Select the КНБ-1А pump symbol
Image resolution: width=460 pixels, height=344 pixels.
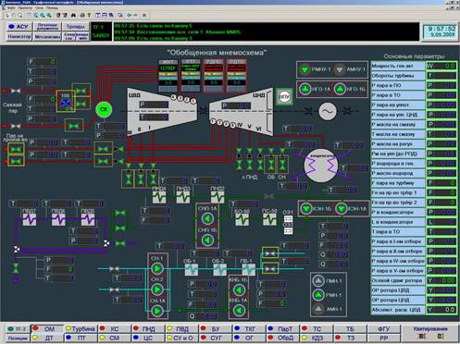click(239, 311)
